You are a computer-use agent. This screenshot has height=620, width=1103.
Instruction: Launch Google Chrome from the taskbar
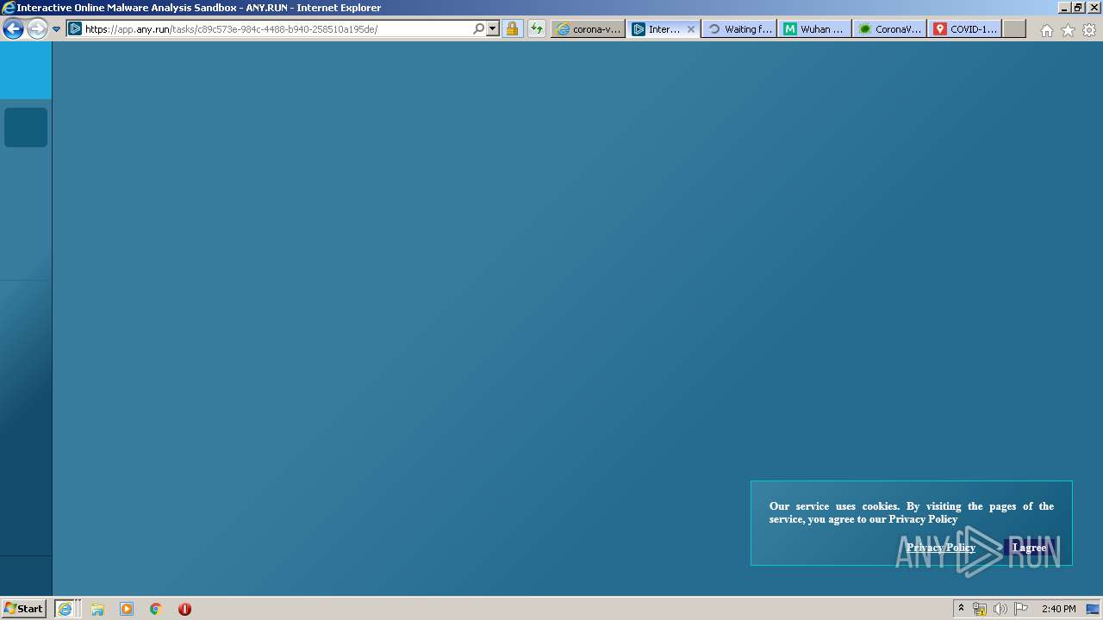click(156, 609)
